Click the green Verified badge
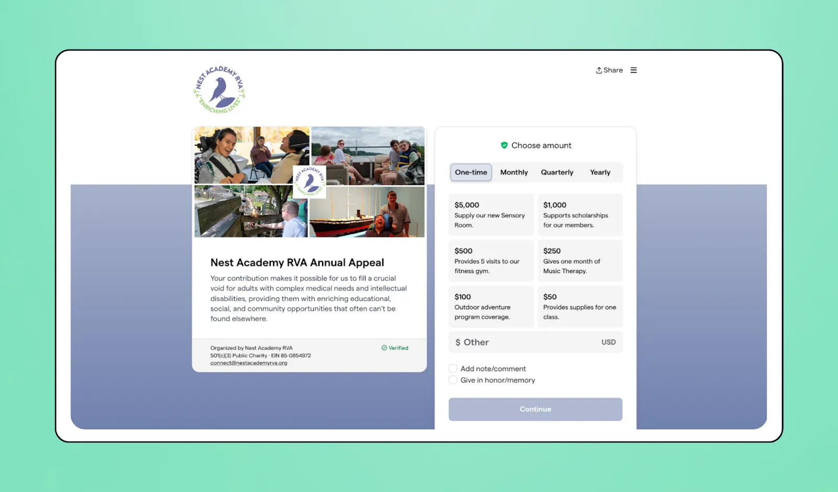This screenshot has width=838, height=492. click(x=395, y=348)
